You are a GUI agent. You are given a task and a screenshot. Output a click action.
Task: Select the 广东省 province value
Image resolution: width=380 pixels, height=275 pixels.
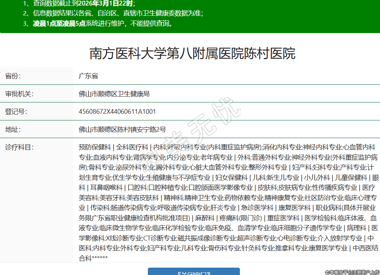(x=88, y=76)
